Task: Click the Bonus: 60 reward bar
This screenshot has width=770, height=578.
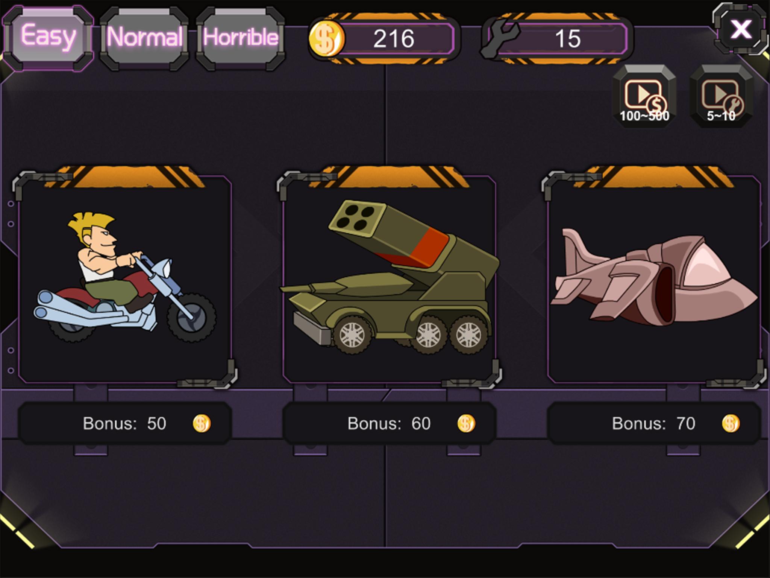Action: pyautogui.click(x=389, y=423)
